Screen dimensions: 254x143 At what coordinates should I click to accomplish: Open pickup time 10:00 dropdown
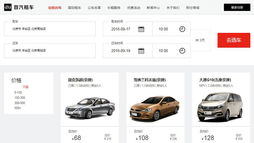click(172, 29)
